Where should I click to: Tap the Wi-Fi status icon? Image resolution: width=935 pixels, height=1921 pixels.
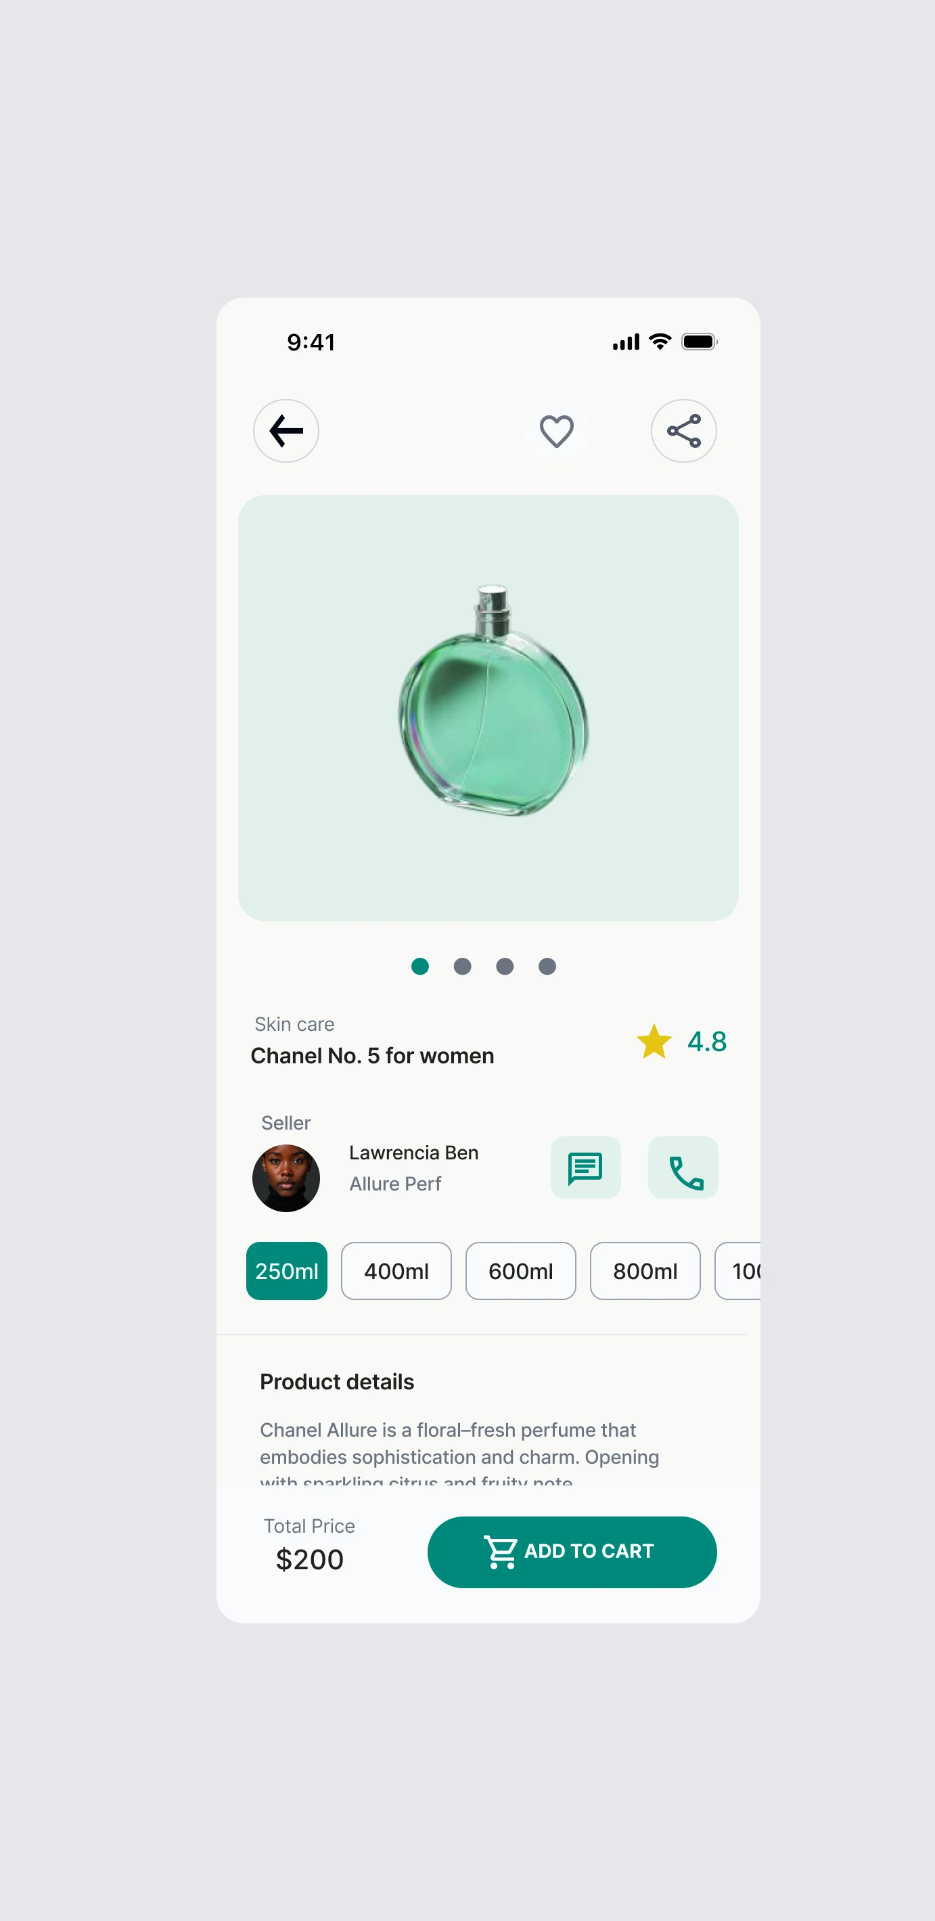(x=660, y=342)
